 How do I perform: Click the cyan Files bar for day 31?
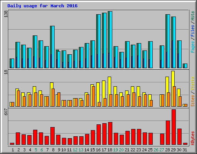tap(186, 66)
